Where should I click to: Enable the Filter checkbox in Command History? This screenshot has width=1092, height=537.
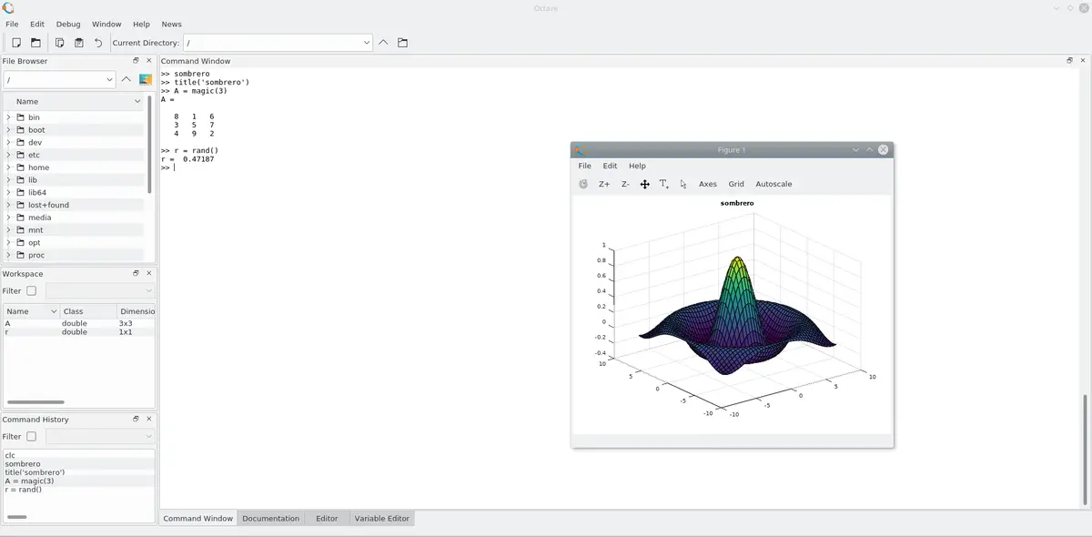tap(33, 436)
